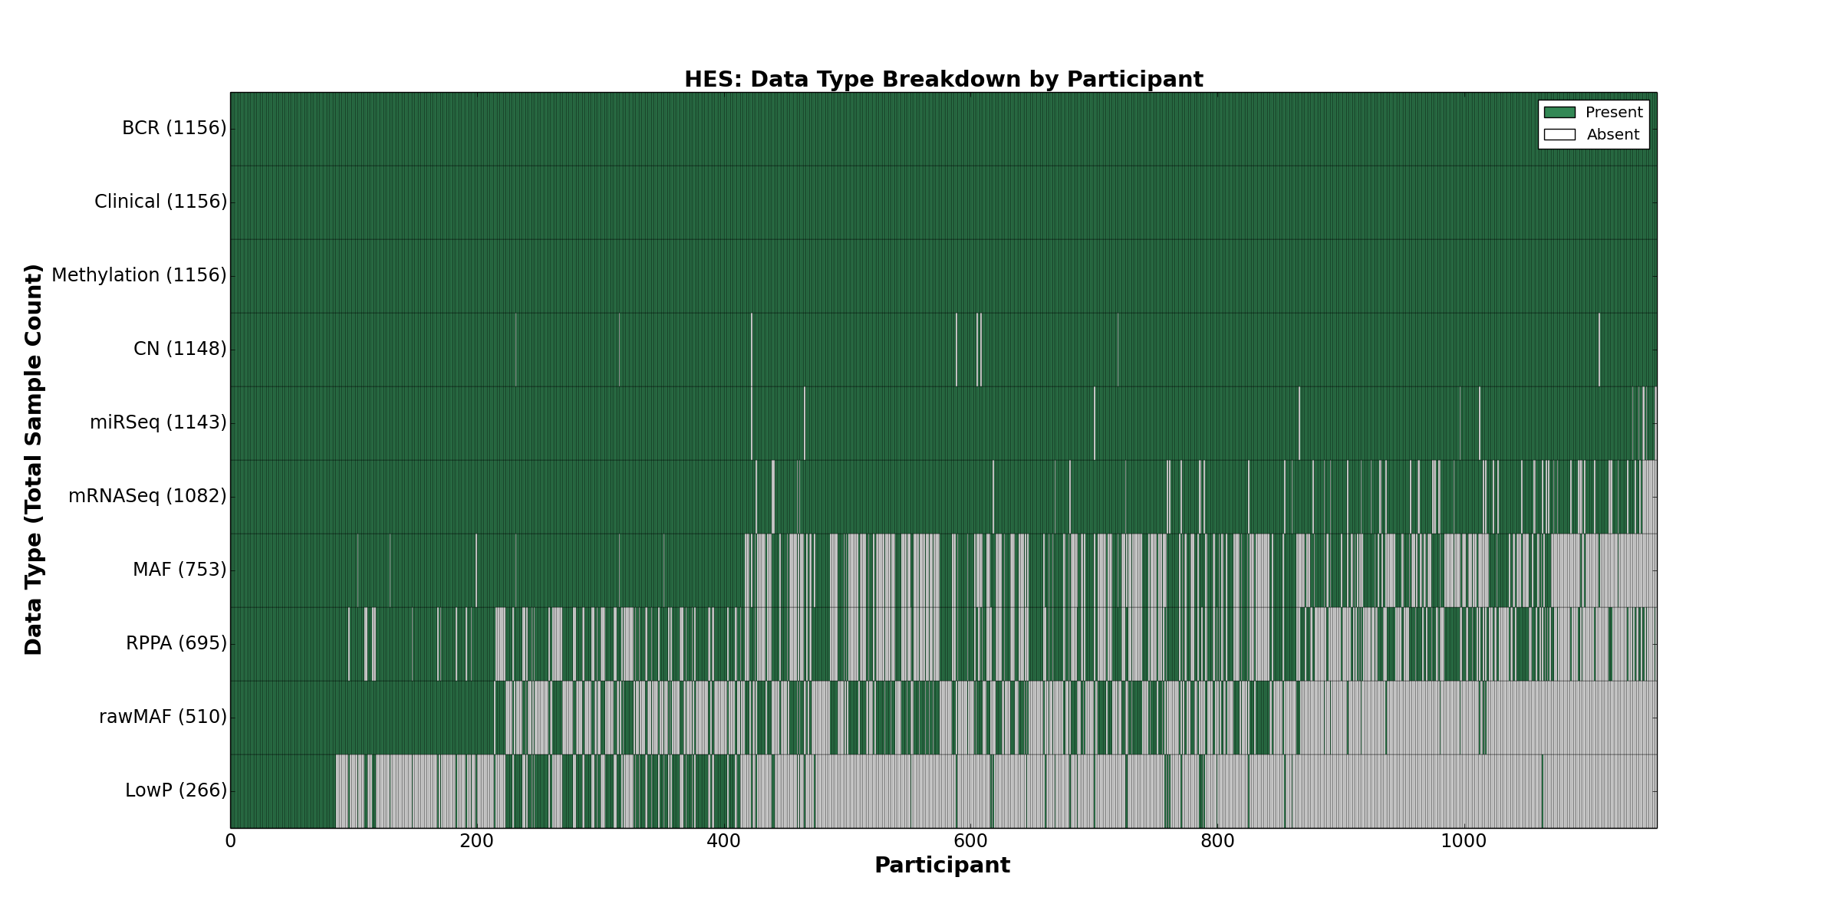Click the Absent legend label
Image resolution: width=1841 pixels, height=920 pixels.
pos(1613,135)
